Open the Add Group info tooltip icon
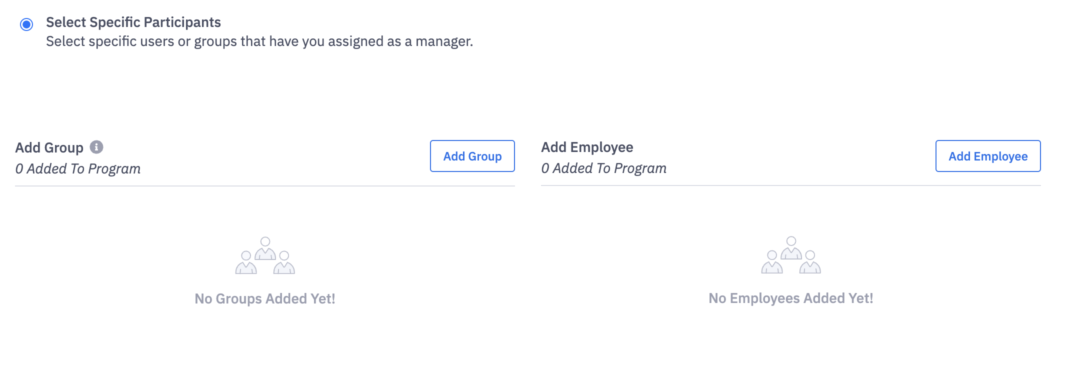Image resolution: width=1068 pixels, height=384 pixels. click(96, 147)
